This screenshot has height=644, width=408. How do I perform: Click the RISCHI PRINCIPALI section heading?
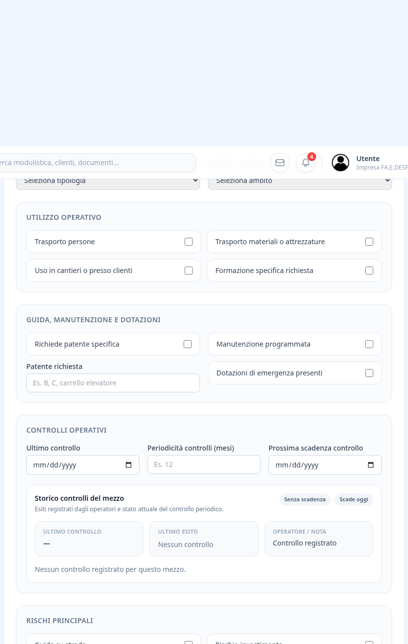pyautogui.click(x=60, y=621)
